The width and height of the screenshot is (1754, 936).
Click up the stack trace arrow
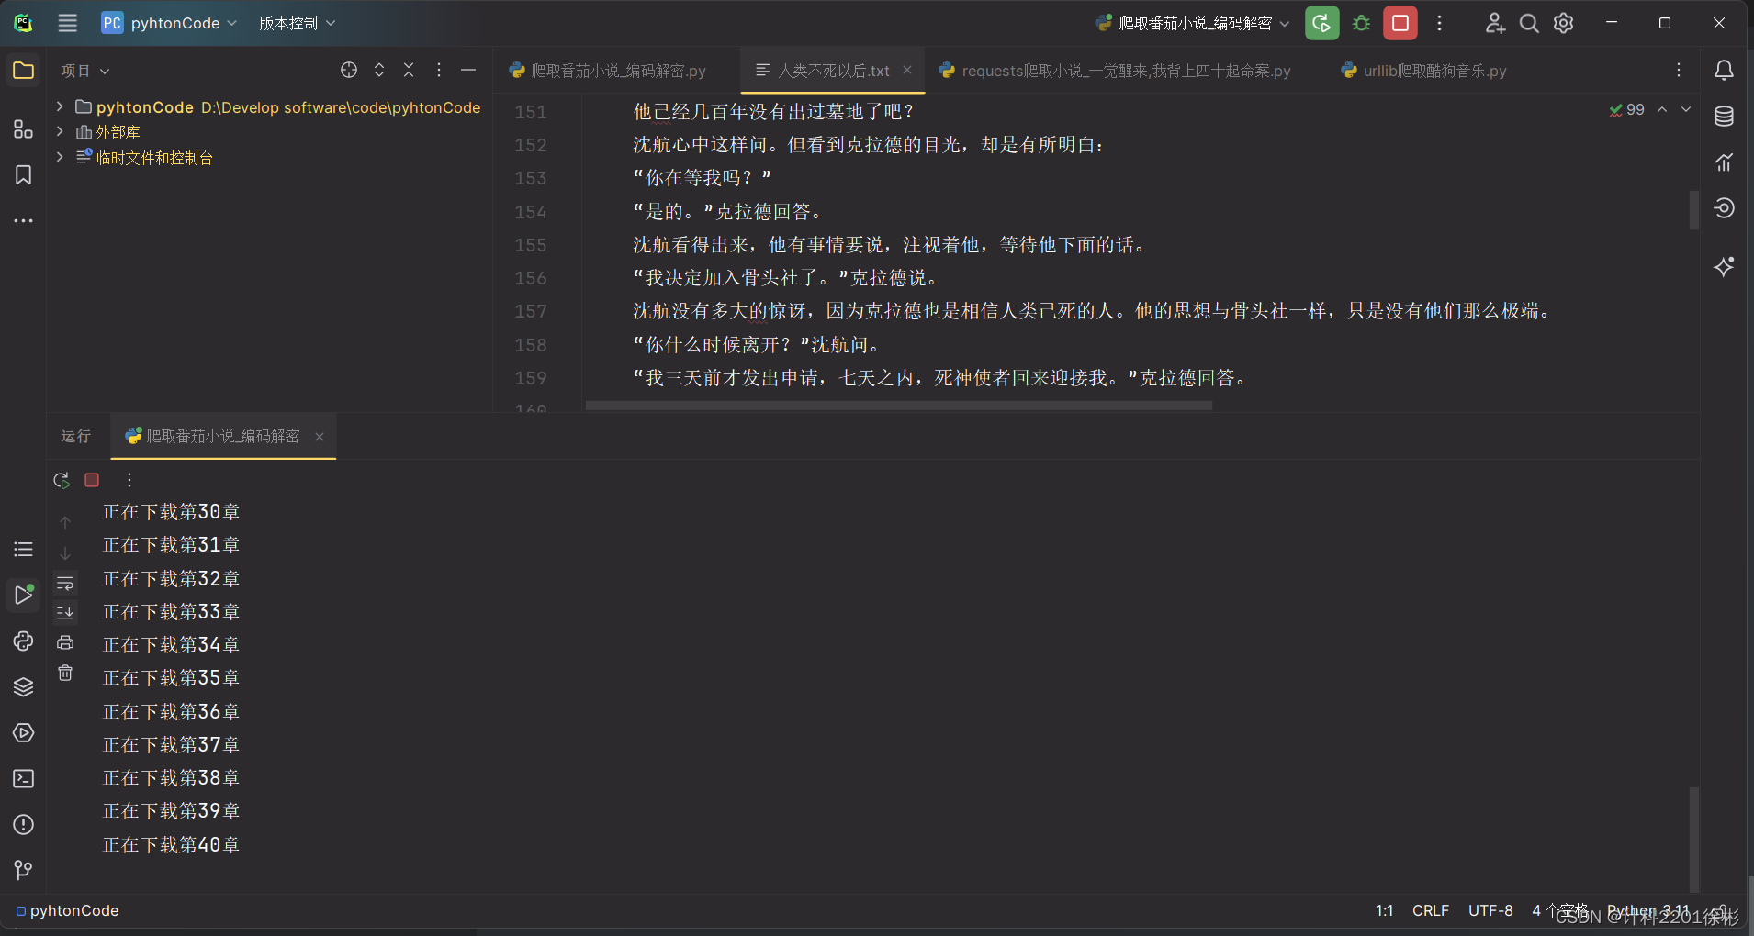click(65, 522)
